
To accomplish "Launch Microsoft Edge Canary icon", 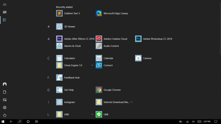I will coord(99,13).
